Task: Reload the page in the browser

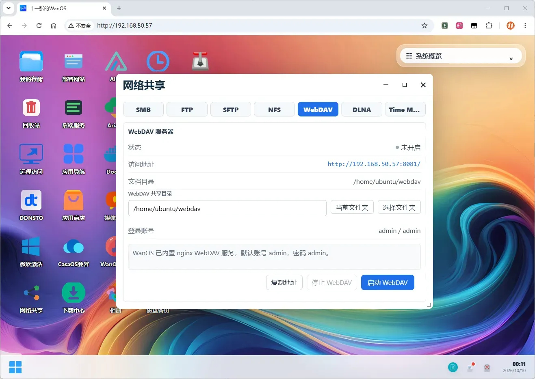Action: tap(39, 26)
